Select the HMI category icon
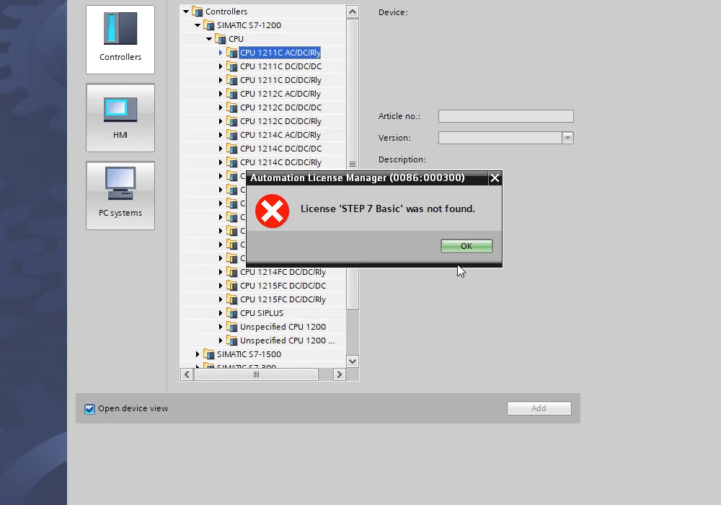Screen dimensions: 721x505 click(120, 115)
